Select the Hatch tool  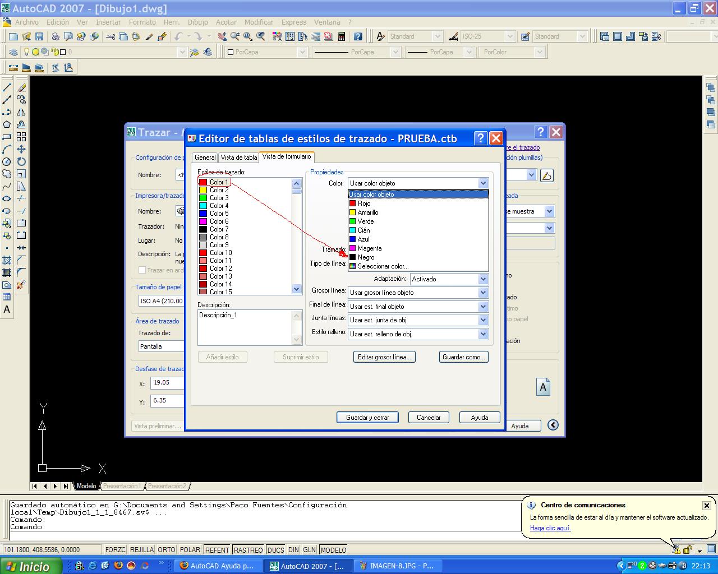7,260
